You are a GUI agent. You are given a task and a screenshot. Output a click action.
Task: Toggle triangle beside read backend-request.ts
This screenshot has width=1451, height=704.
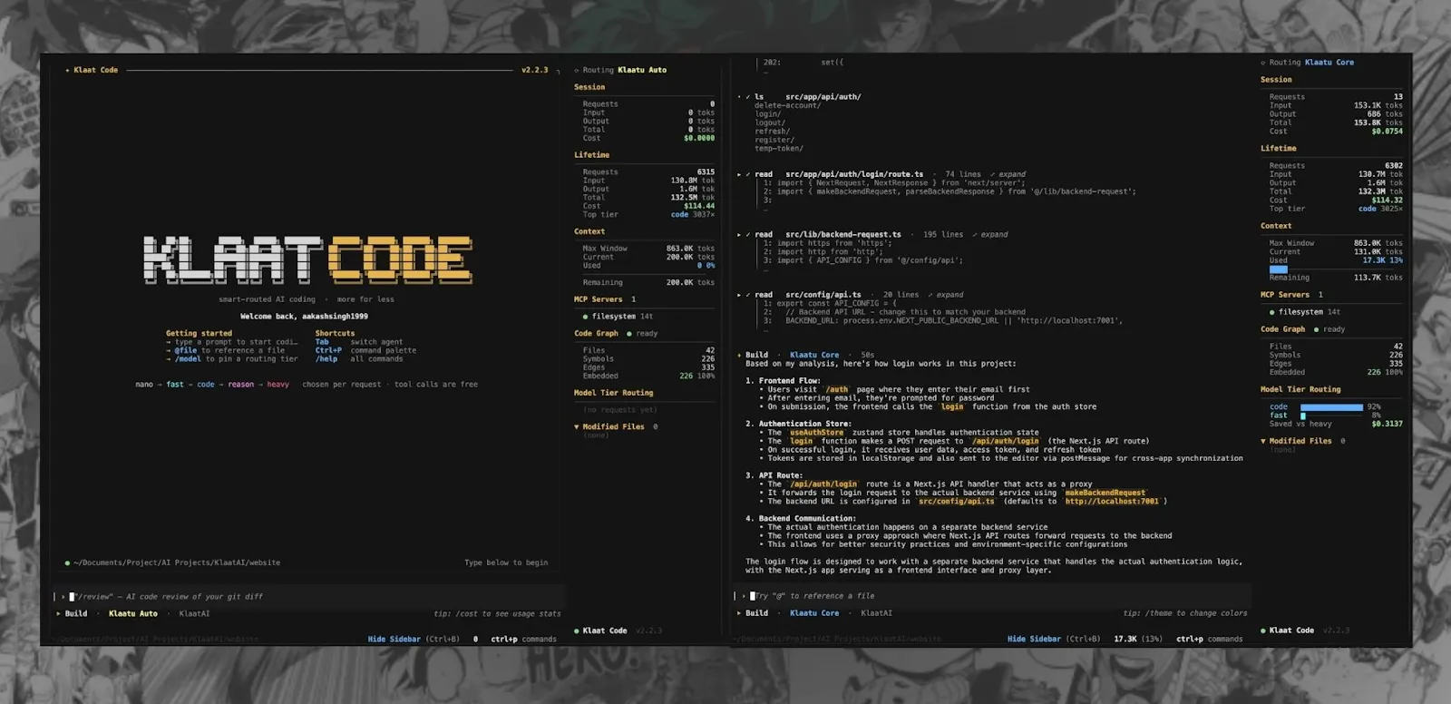coord(739,235)
